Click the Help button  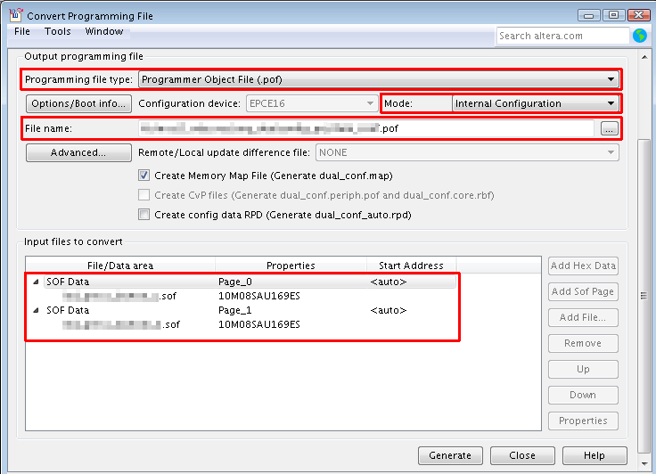pyautogui.click(x=594, y=455)
